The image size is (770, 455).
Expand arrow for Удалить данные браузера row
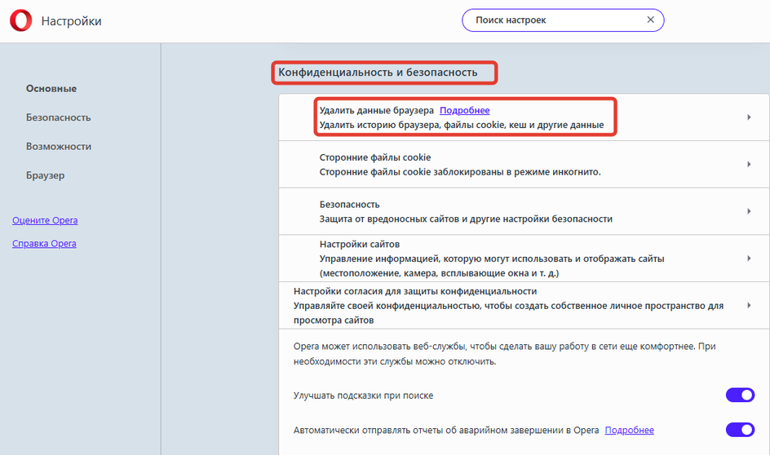click(749, 117)
